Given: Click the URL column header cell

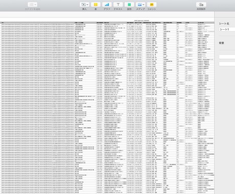Looking at the screenshot, I should tap(37, 22).
